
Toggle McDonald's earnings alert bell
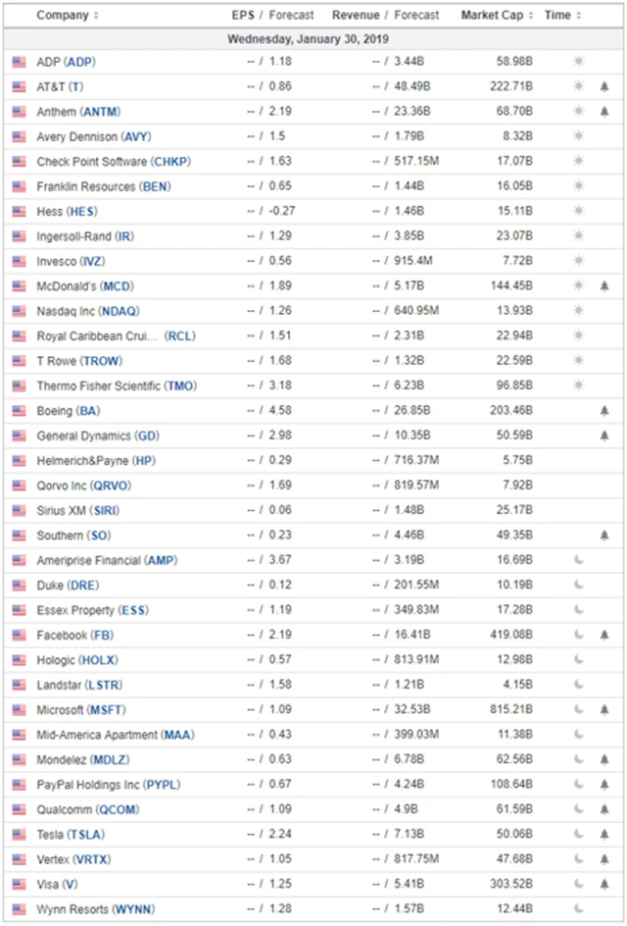click(x=604, y=285)
